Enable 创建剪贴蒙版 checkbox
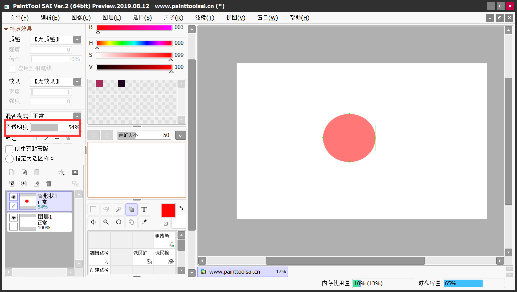Viewport: 517px width, 292px height. pyautogui.click(x=9, y=149)
